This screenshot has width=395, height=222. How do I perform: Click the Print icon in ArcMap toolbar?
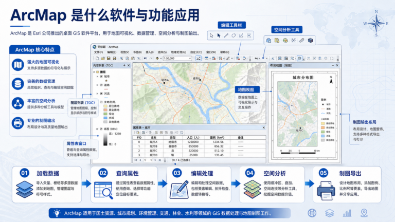point(114,59)
